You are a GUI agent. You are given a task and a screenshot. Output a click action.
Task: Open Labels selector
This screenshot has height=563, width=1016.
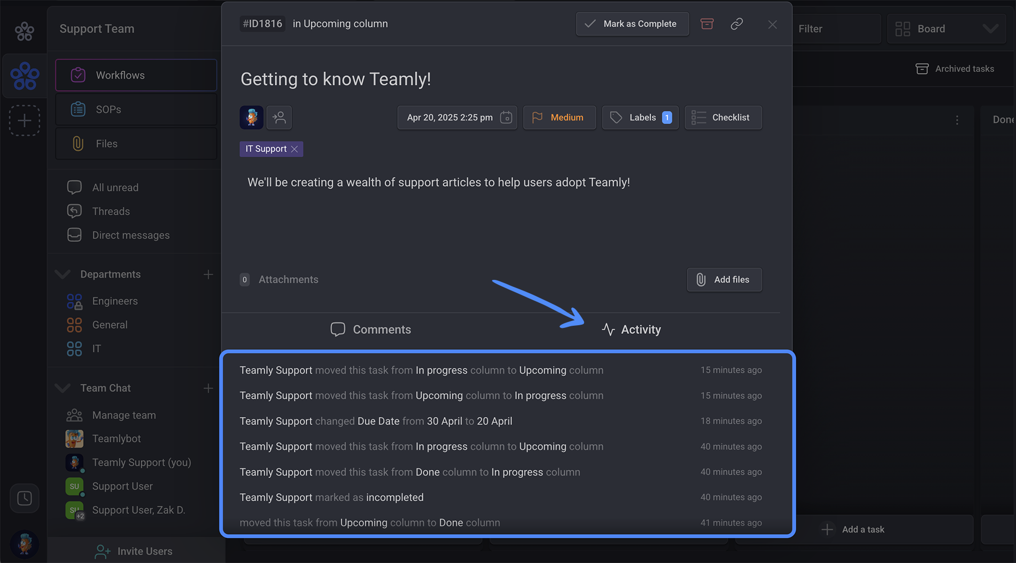(640, 117)
